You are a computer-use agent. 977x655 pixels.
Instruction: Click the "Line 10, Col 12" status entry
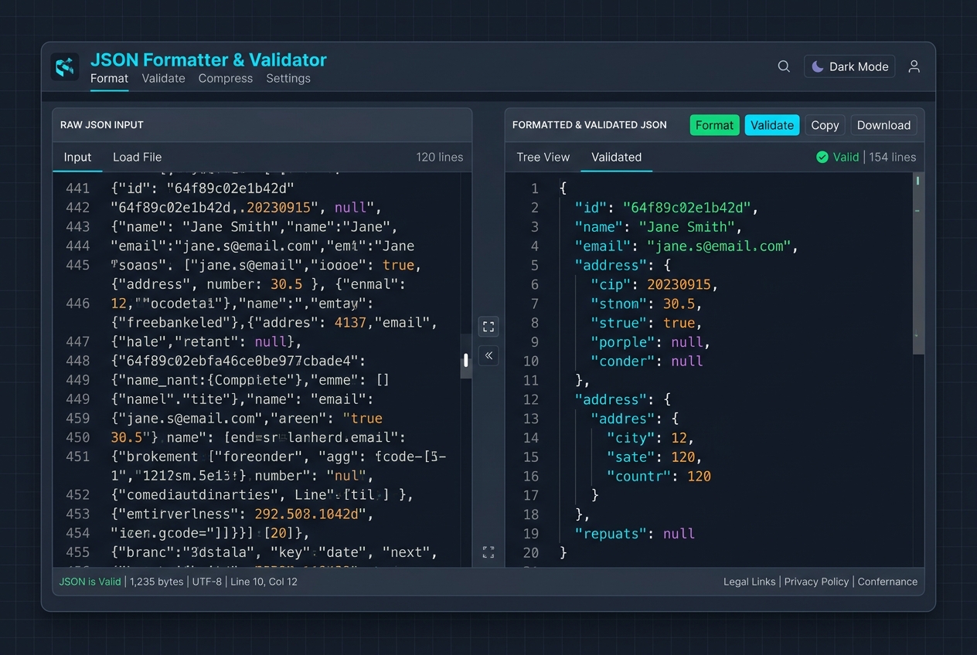click(x=264, y=582)
